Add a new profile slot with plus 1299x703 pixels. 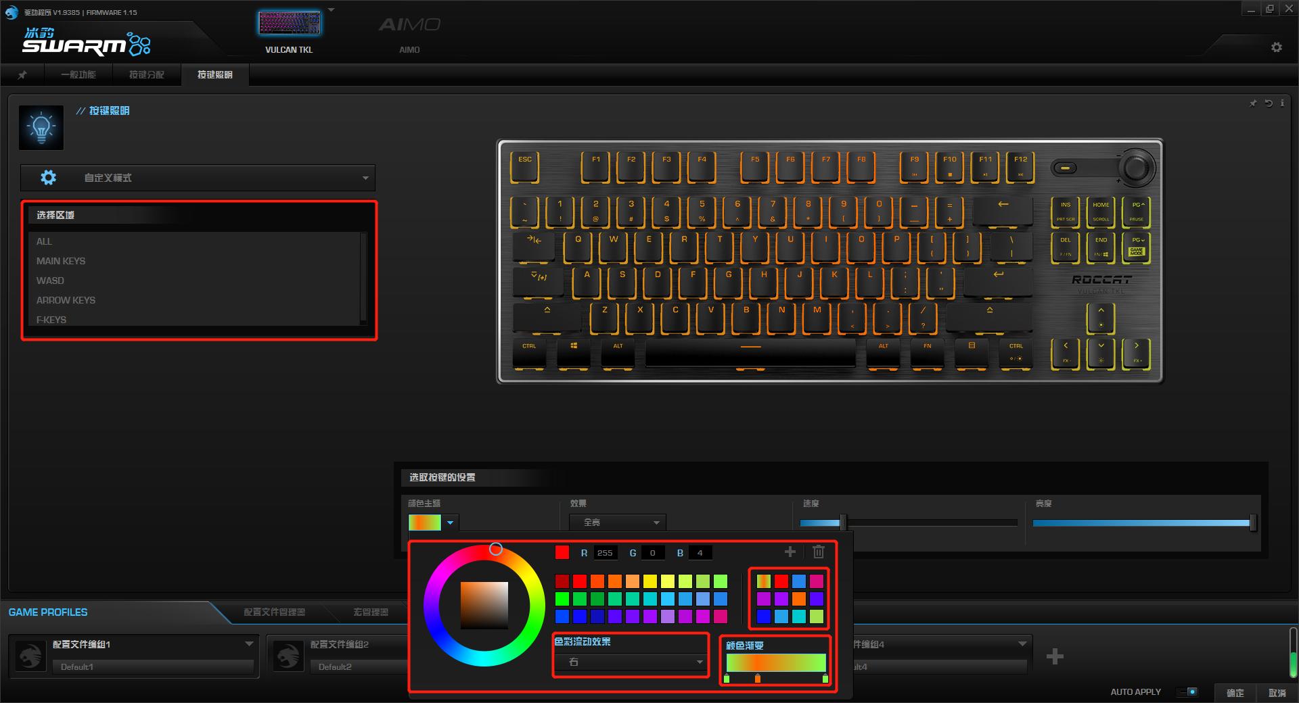(x=1055, y=656)
